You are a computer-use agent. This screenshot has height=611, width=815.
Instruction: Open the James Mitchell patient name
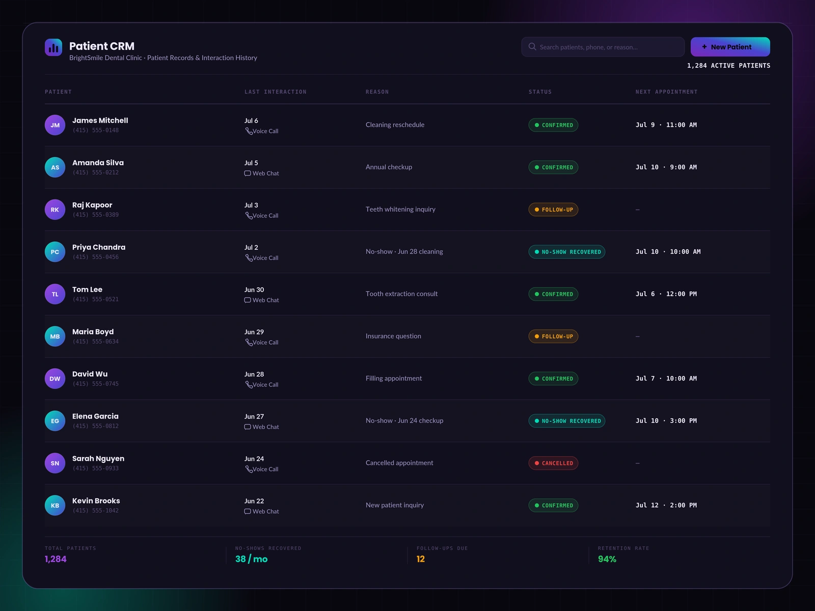coord(100,121)
